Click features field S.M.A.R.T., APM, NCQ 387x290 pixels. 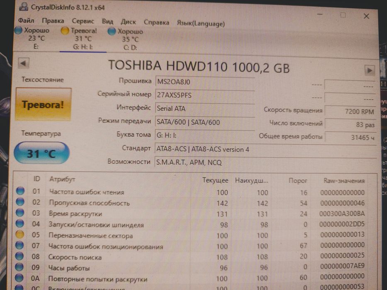coord(265,162)
